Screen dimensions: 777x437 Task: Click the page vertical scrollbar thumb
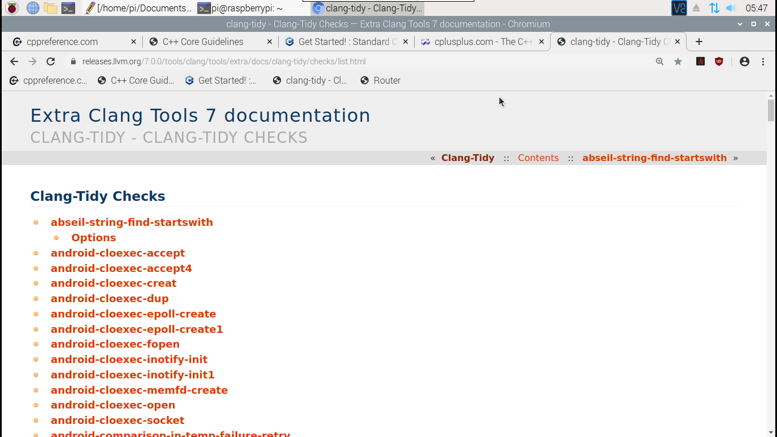coord(771,110)
